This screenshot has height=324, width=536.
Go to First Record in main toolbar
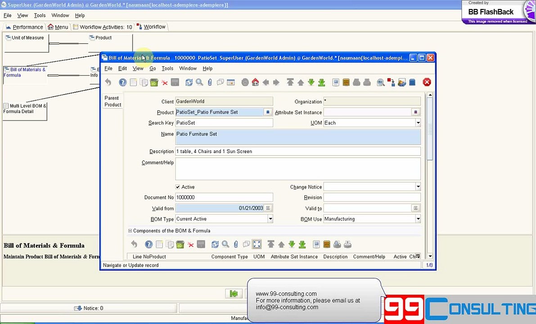tap(290, 82)
